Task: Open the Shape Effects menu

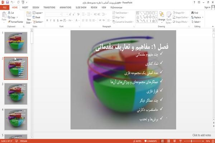Action: [181, 22]
